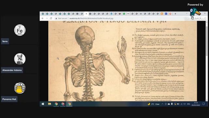Click the skeleton illustration image
Screen dimensions: 209x118
(x=123, y=61)
